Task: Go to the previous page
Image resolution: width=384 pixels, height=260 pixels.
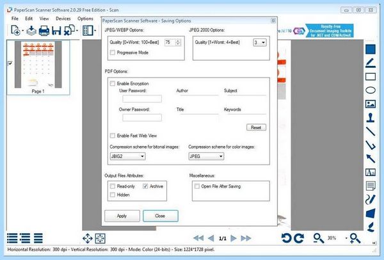Action: [211, 238]
